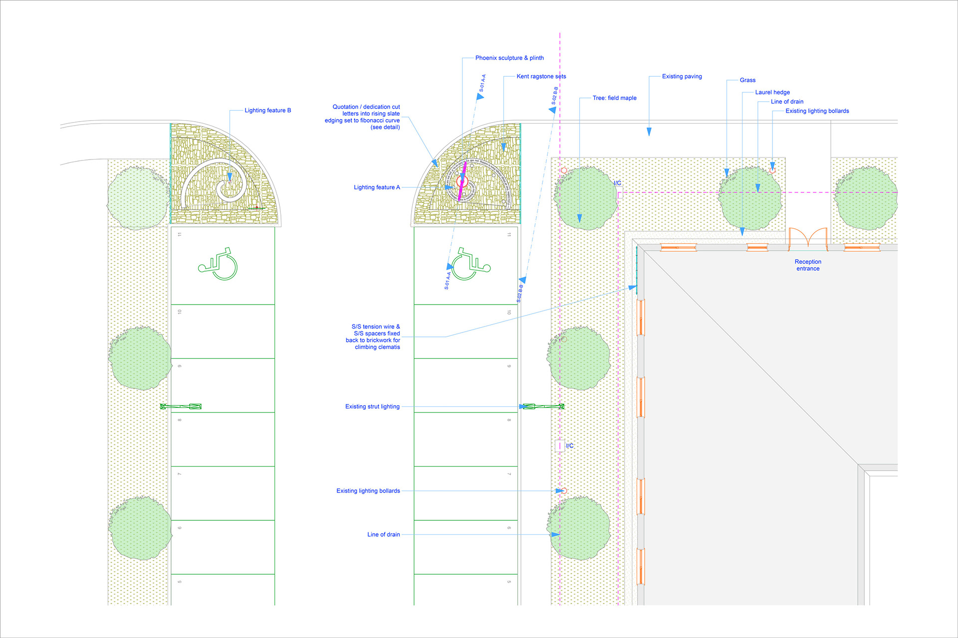958x638 pixels.
Task: Select the 'Tree: field maple' annotation
Action: click(614, 98)
